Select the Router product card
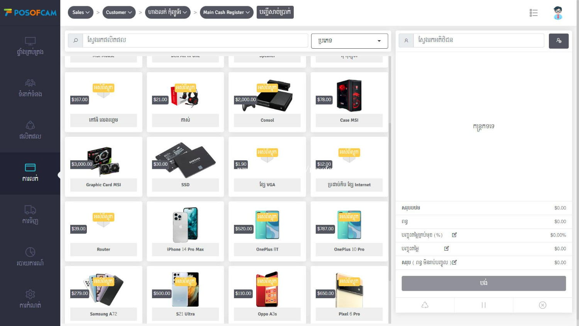Screen dimensions: 579x326 click(x=103, y=231)
